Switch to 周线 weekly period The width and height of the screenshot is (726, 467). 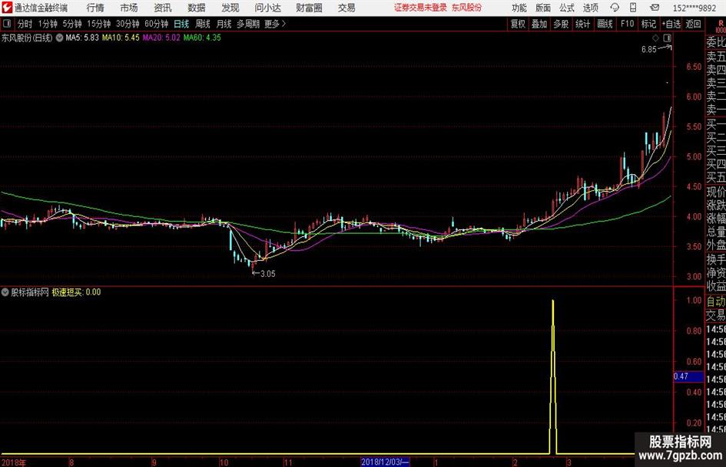pos(203,24)
